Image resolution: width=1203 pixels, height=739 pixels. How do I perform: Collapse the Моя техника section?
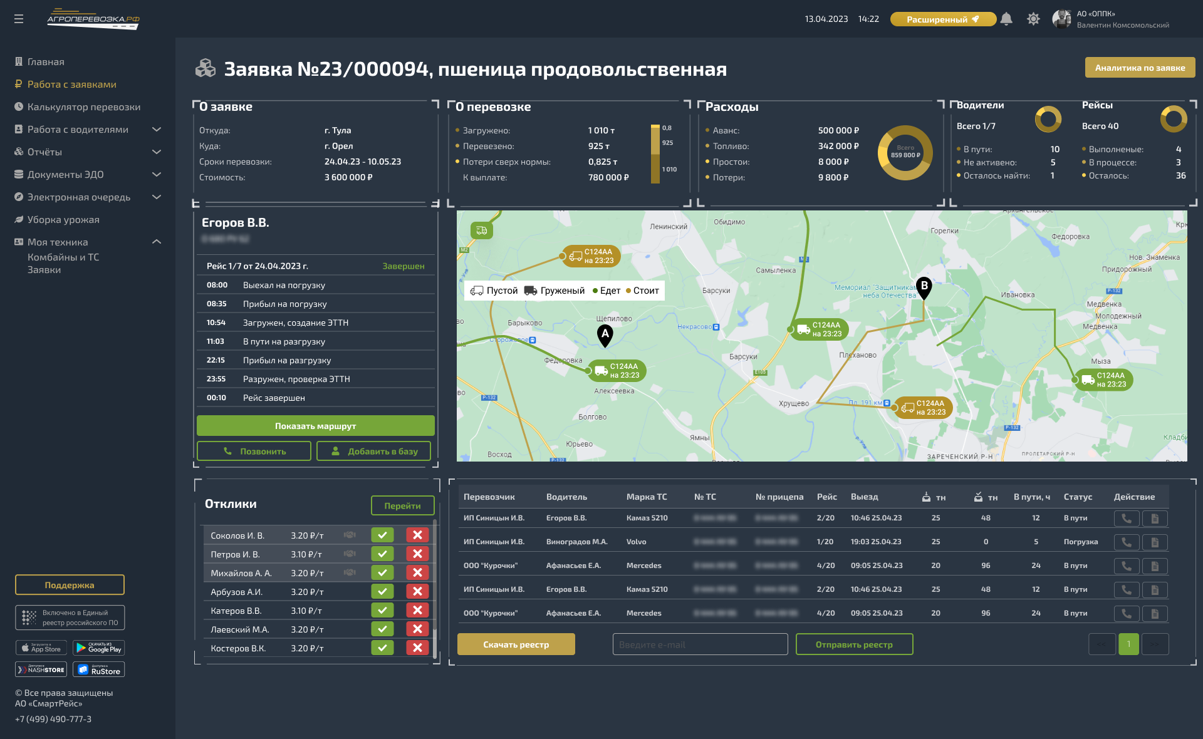(157, 242)
